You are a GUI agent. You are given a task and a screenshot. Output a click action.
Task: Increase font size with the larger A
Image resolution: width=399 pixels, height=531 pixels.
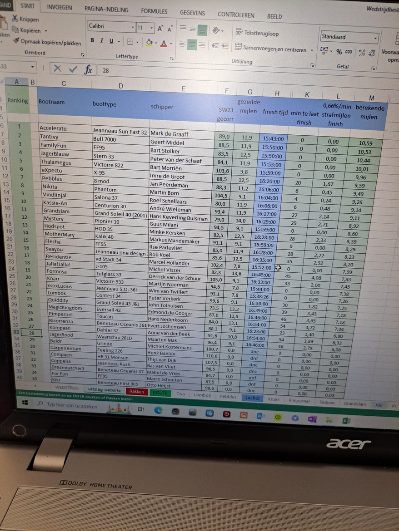(160, 29)
